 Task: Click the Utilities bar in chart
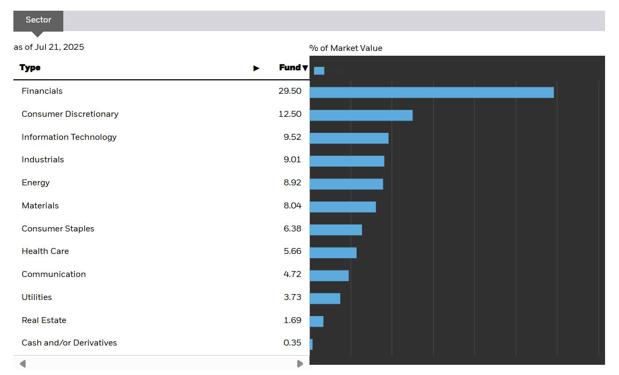(325, 298)
